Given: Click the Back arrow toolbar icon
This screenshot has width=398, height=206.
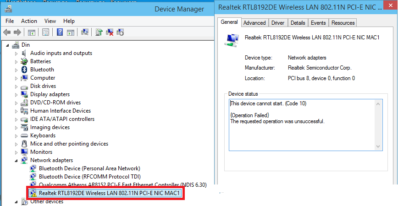Looking at the screenshot, I should (7, 32).
